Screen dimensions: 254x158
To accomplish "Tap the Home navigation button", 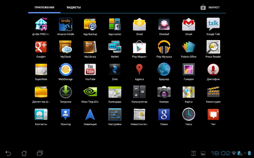I will click(24, 153).
